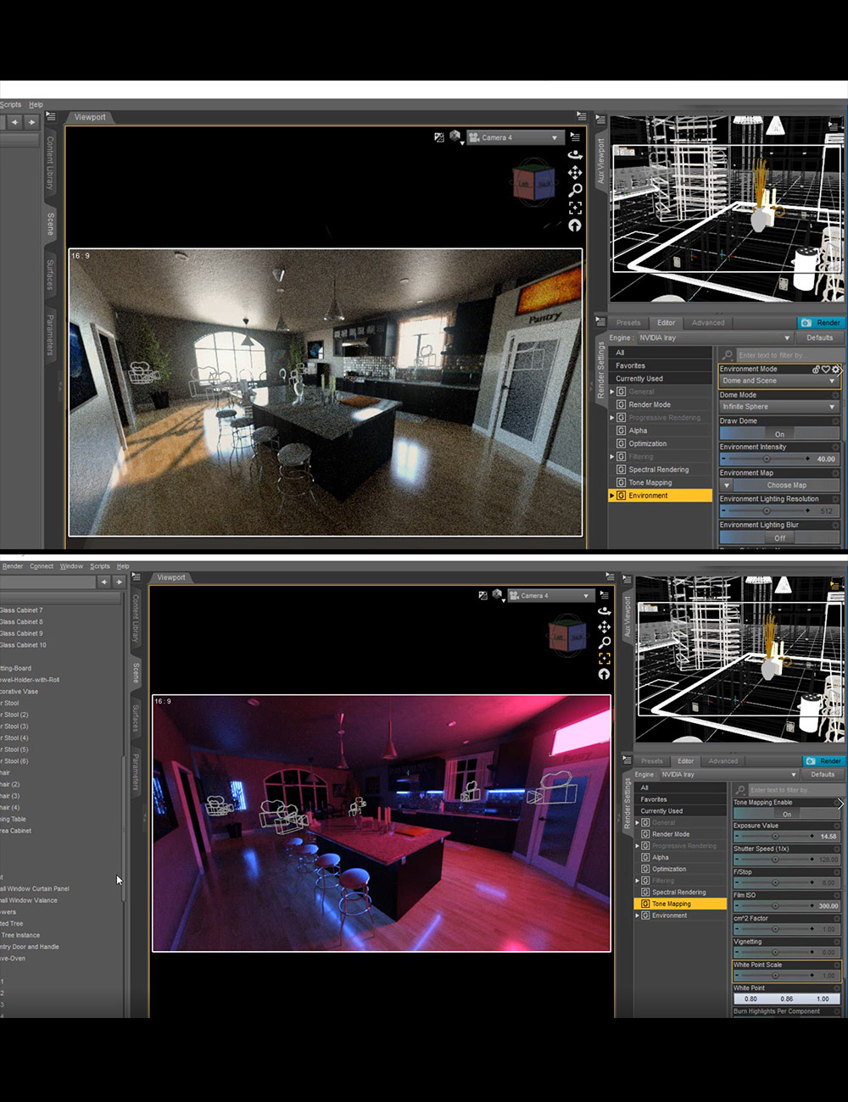The height and width of the screenshot is (1102, 848).
Task: Open Render Settings pane menu icon in top screenshot
Action: 600,322
